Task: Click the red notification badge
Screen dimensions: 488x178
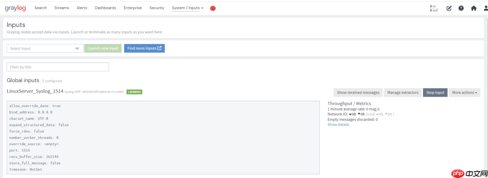Action: tap(213, 9)
